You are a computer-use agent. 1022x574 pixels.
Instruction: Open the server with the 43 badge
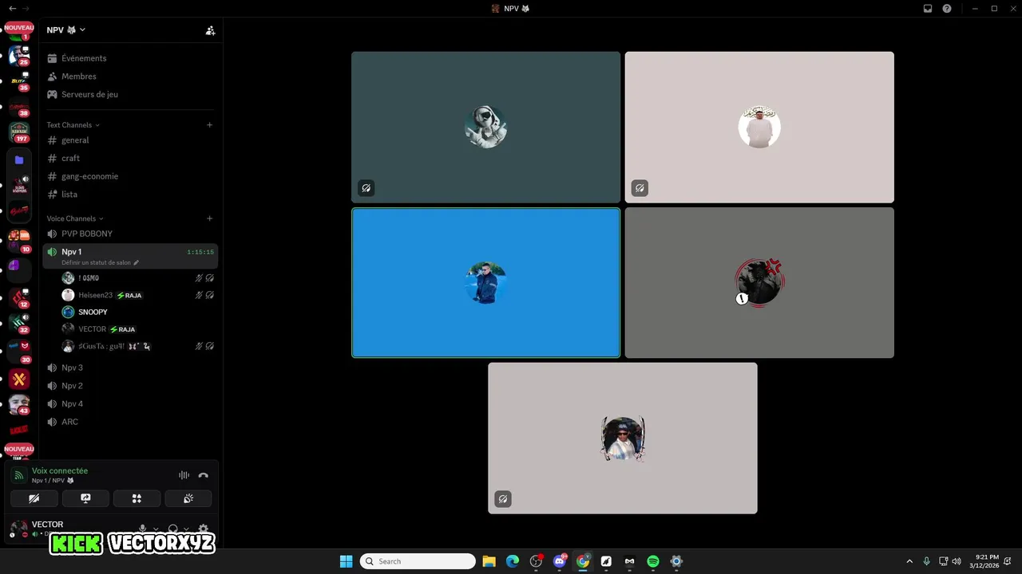pyautogui.click(x=19, y=405)
